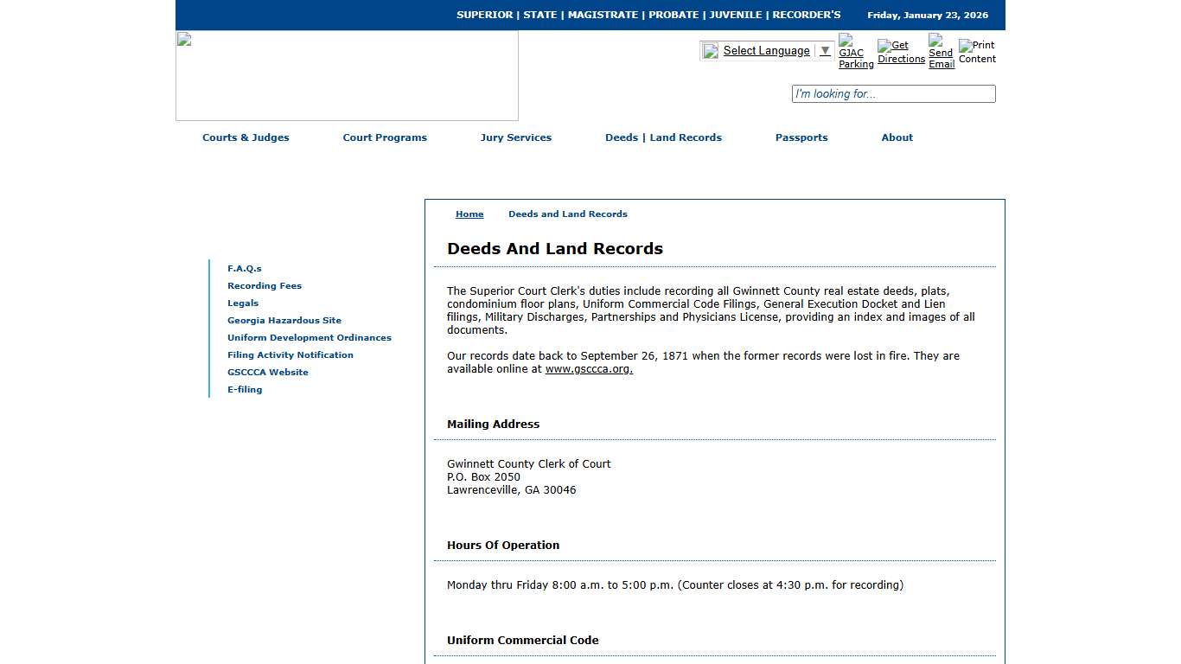Navigate using the Home breadcrumb
Image resolution: width=1181 pixels, height=664 pixels.
[x=469, y=214]
